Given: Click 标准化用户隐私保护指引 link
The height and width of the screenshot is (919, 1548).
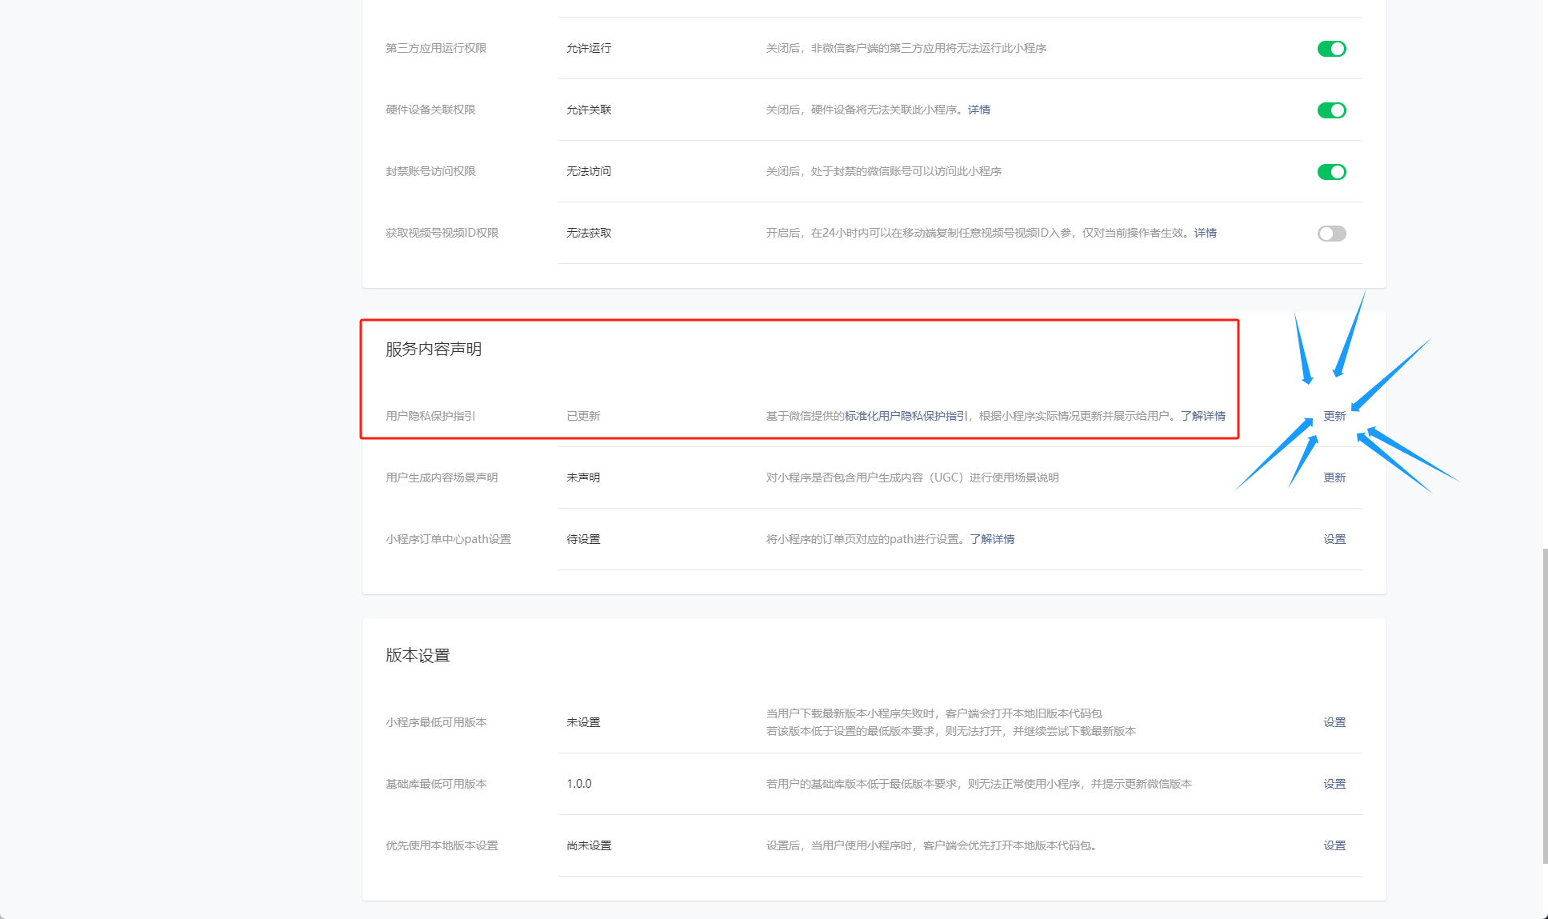Looking at the screenshot, I should 906,416.
